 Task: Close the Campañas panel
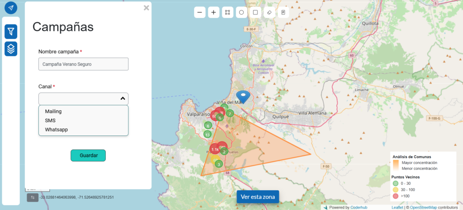(x=146, y=8)
